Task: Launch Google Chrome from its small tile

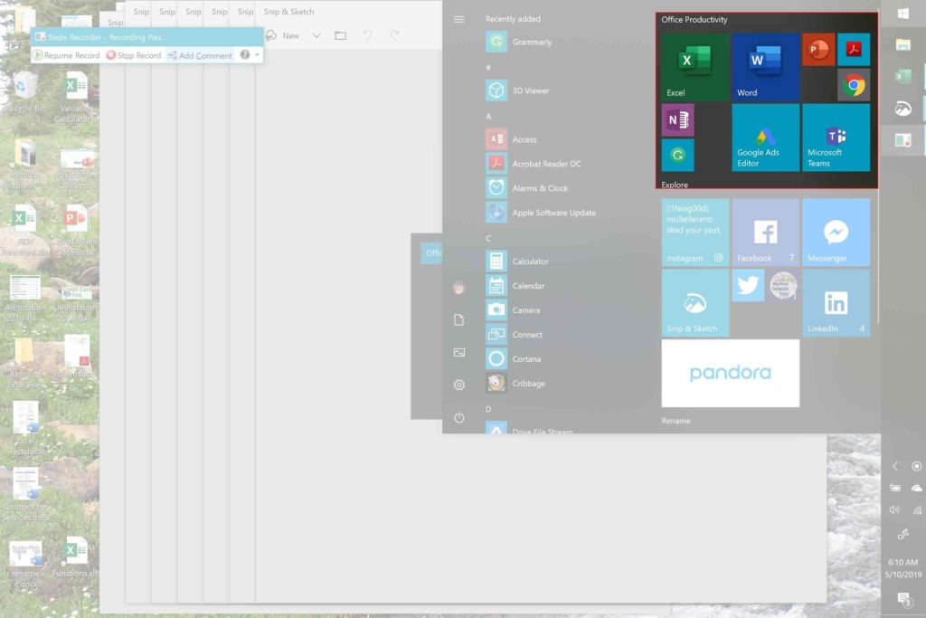Action: coord(854,84)
